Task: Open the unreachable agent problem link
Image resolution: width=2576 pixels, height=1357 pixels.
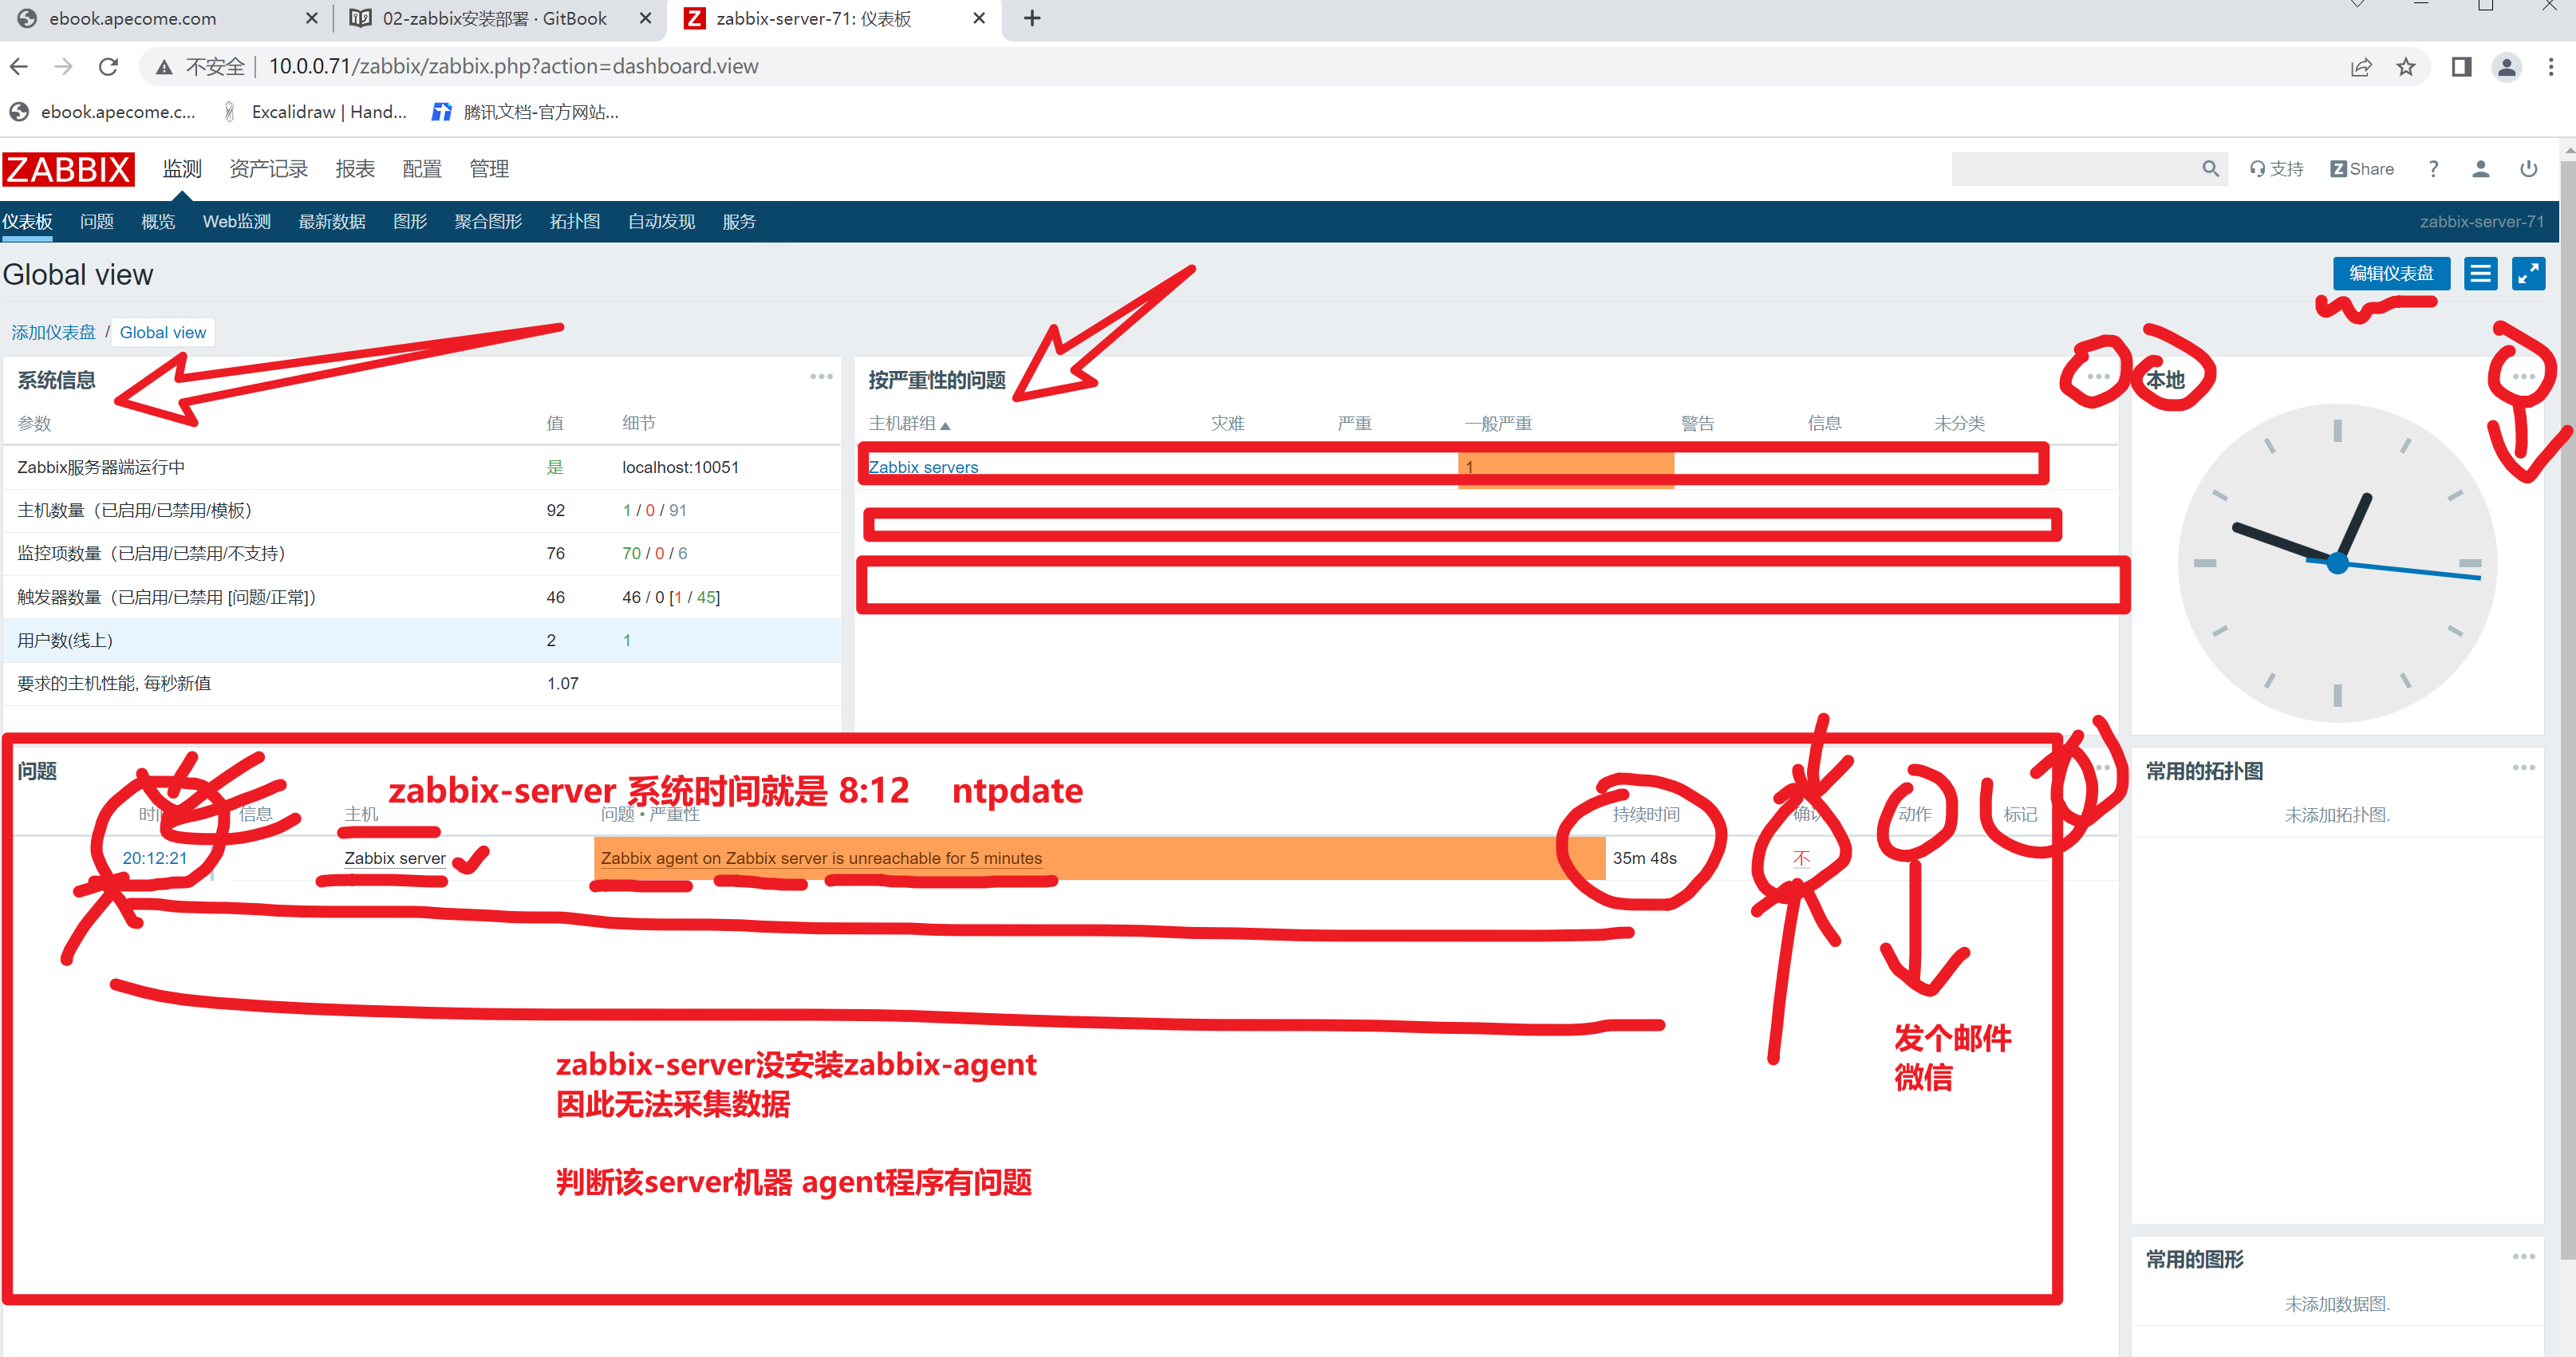Action: pos(821,858)
